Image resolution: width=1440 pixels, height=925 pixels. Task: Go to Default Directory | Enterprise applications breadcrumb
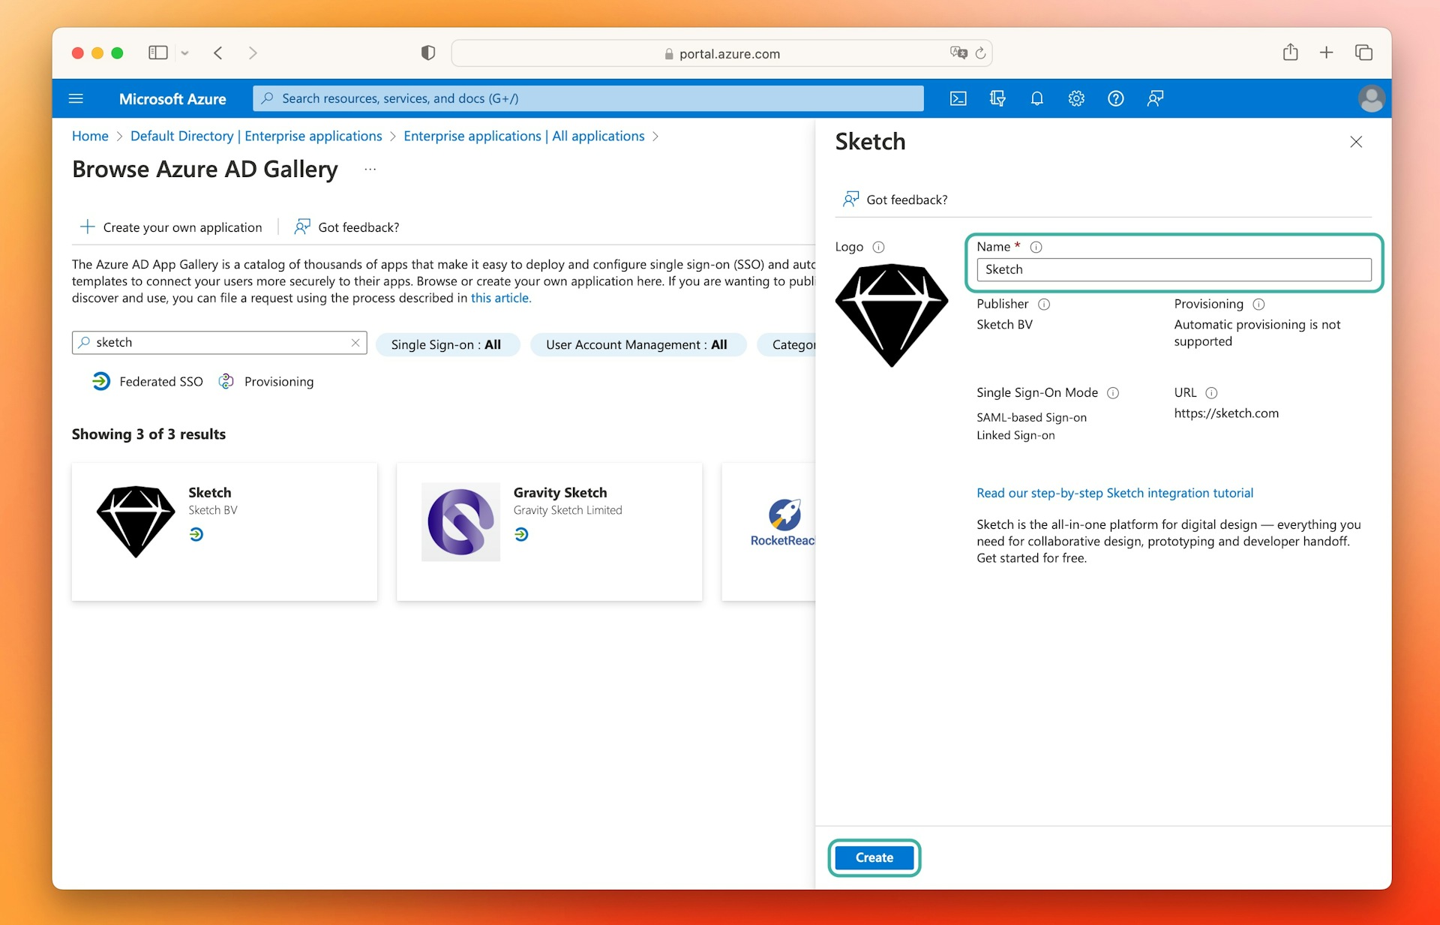pyautogui.click(x=256, y=136)
